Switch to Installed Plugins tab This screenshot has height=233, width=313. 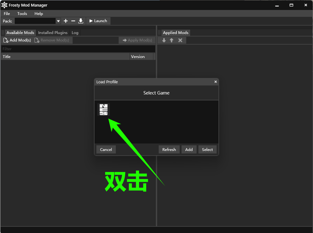pos(53,33)
